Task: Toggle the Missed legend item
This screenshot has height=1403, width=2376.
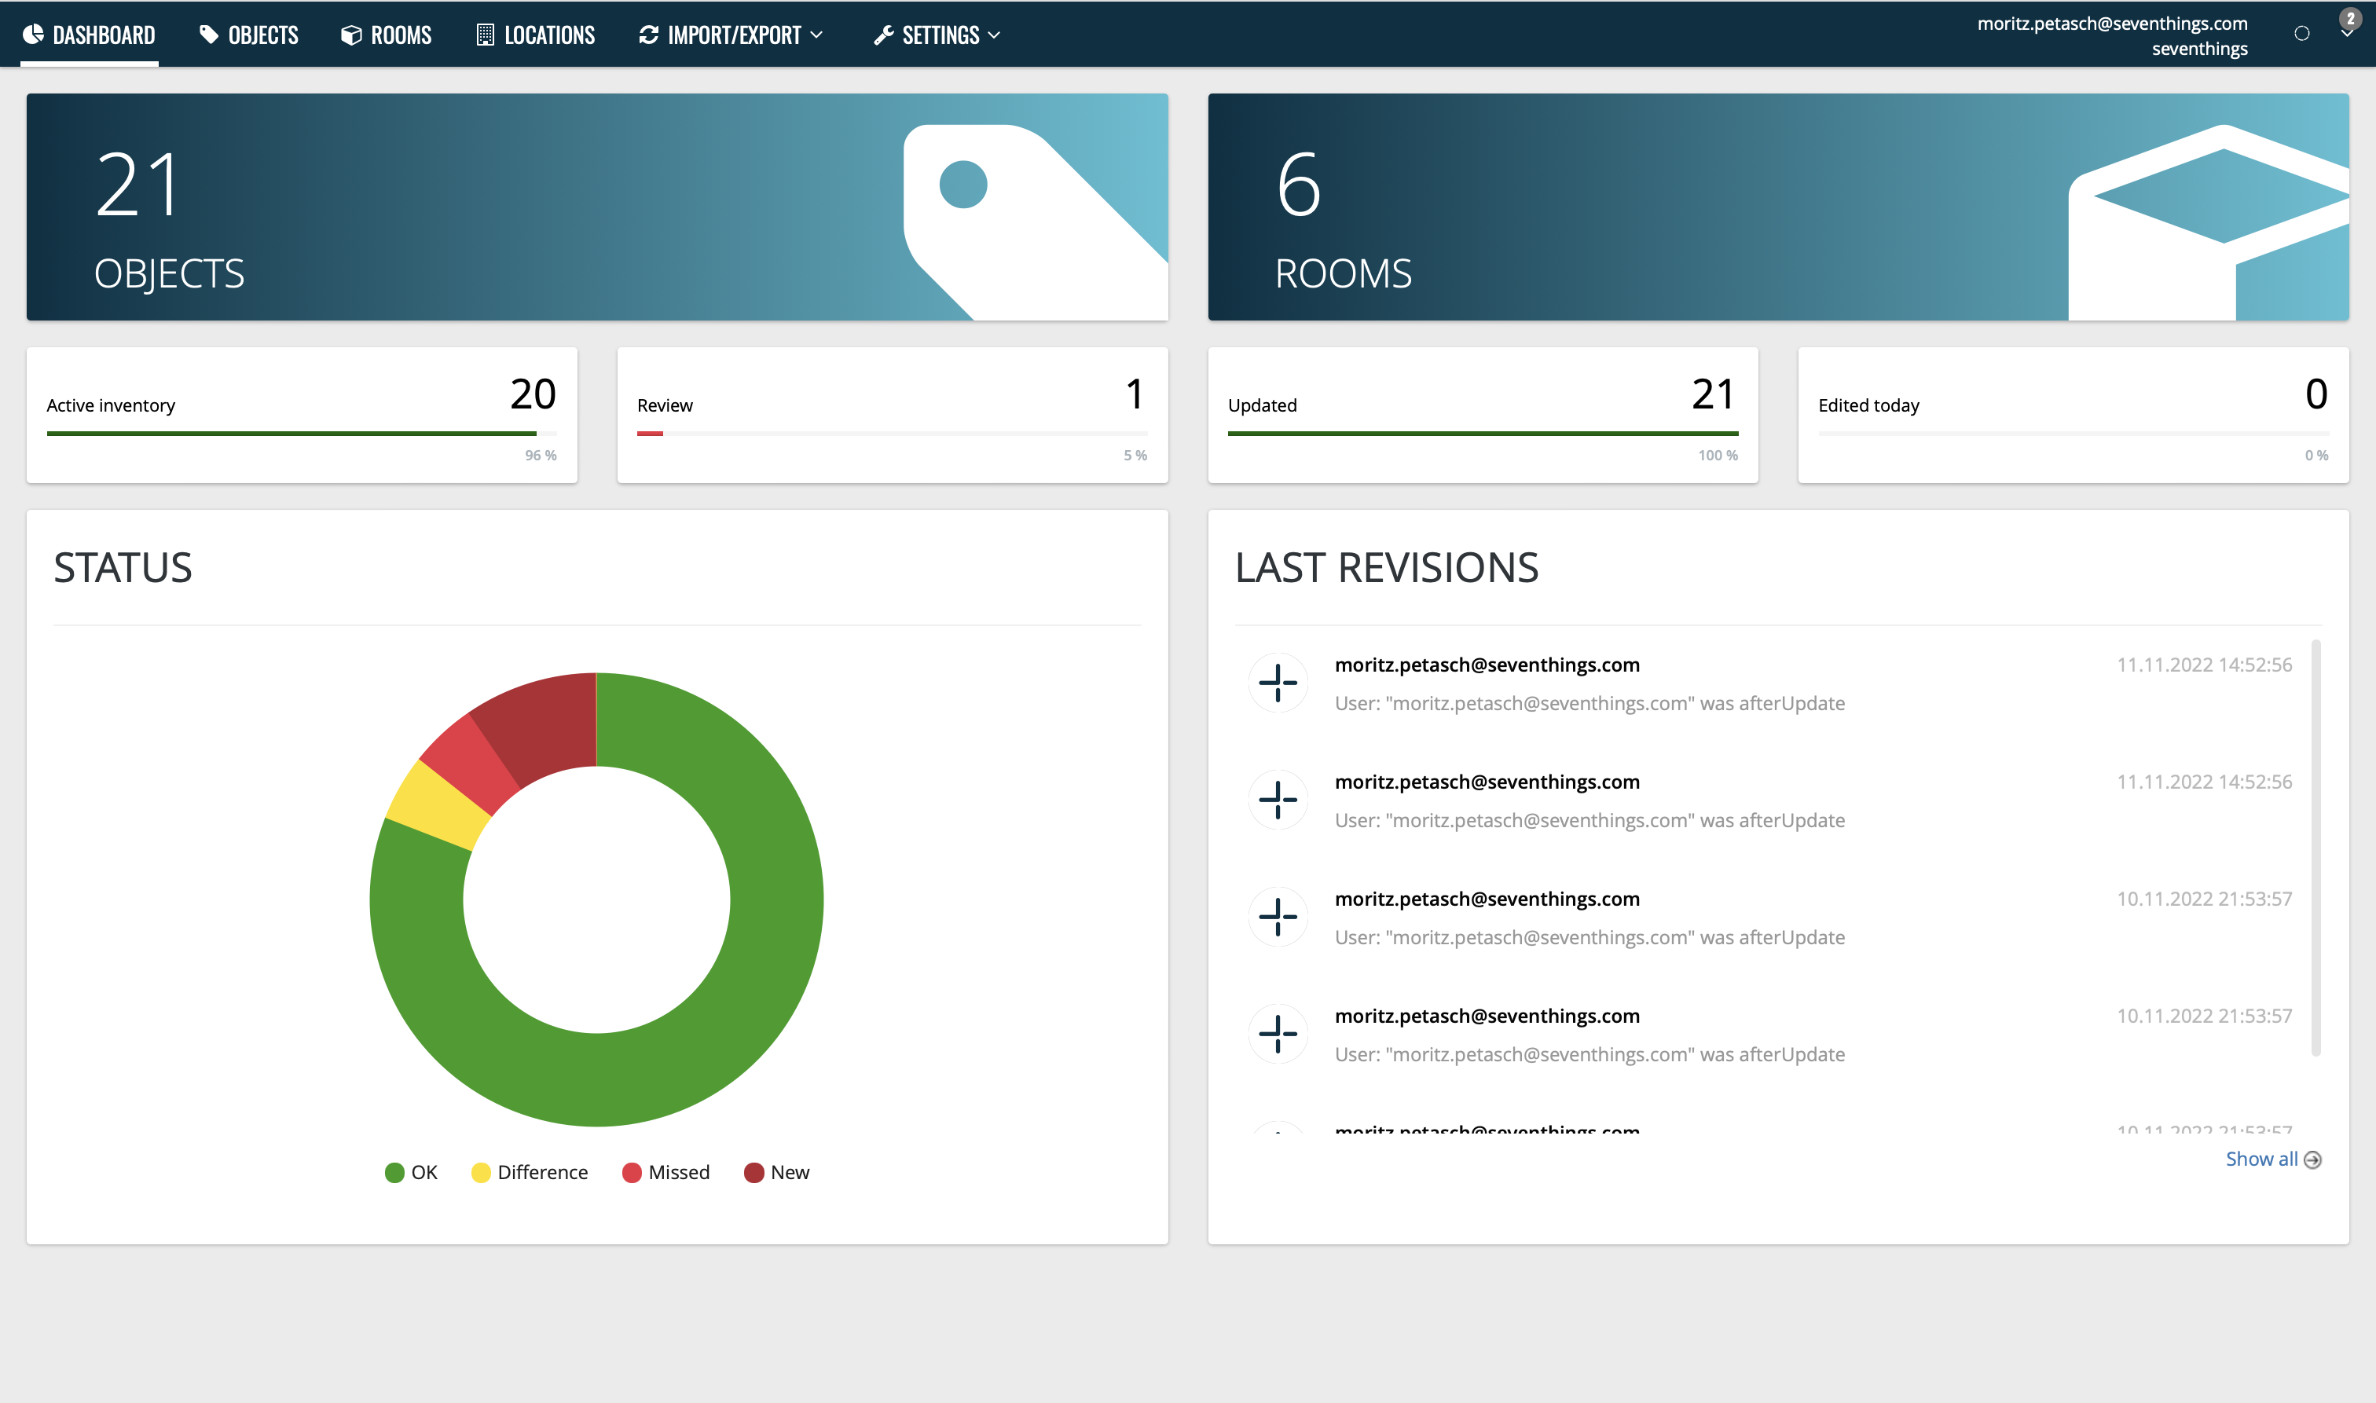Action: (665, 1172)
